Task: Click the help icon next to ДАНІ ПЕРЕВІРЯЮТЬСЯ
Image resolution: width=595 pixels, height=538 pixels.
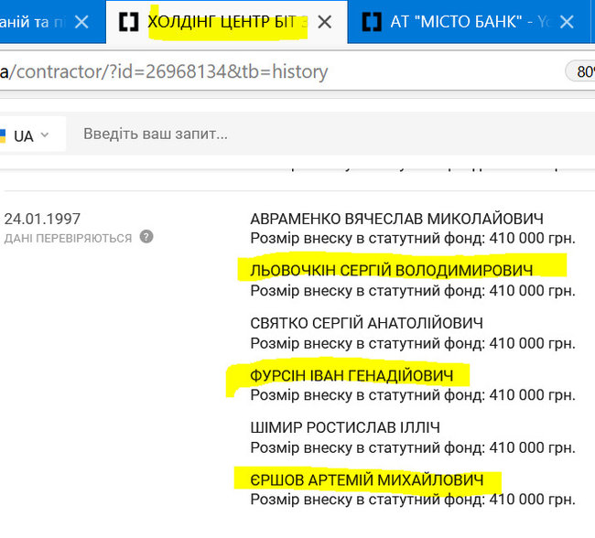Action: pos(146,237)
